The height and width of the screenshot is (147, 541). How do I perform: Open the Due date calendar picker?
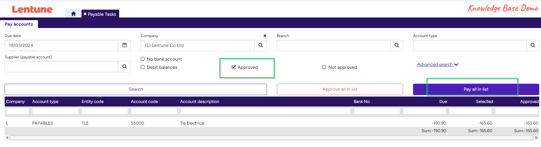[124, 45]
